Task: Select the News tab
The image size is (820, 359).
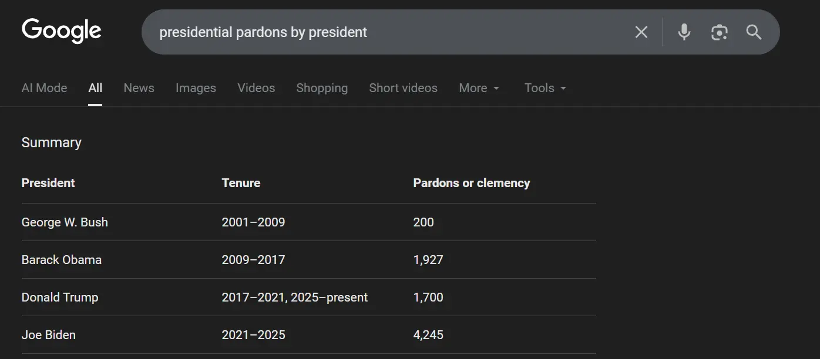Action: tap(139, 88)
